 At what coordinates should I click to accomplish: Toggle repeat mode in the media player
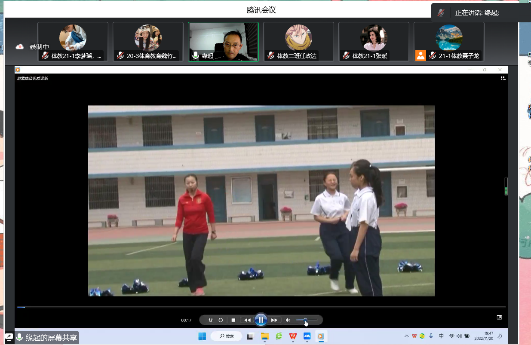coord(221,320)
